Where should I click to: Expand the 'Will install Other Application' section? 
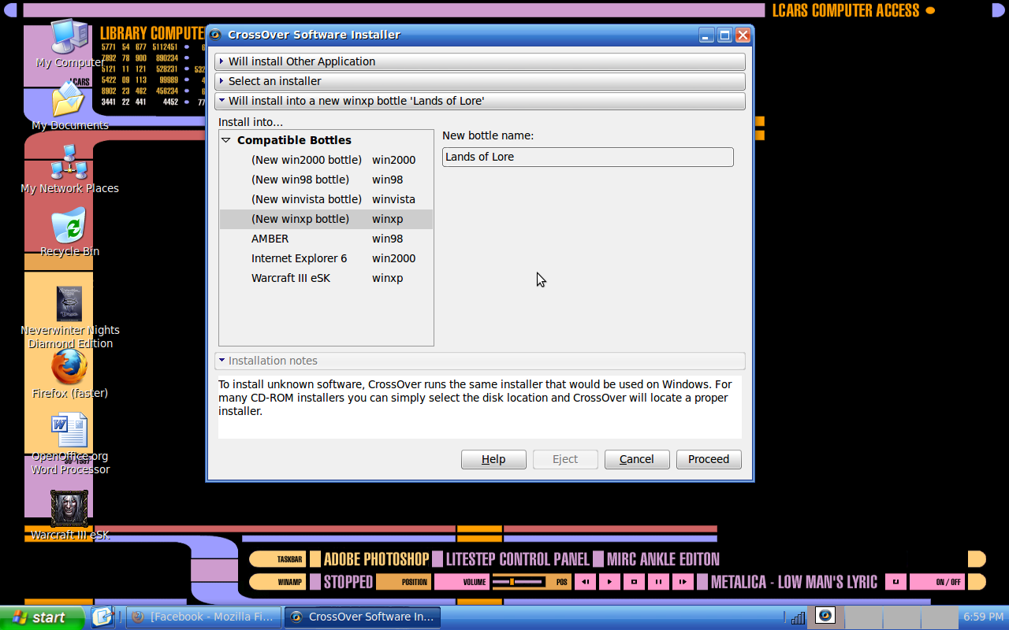pyautogui.click(x=480, y=61)
